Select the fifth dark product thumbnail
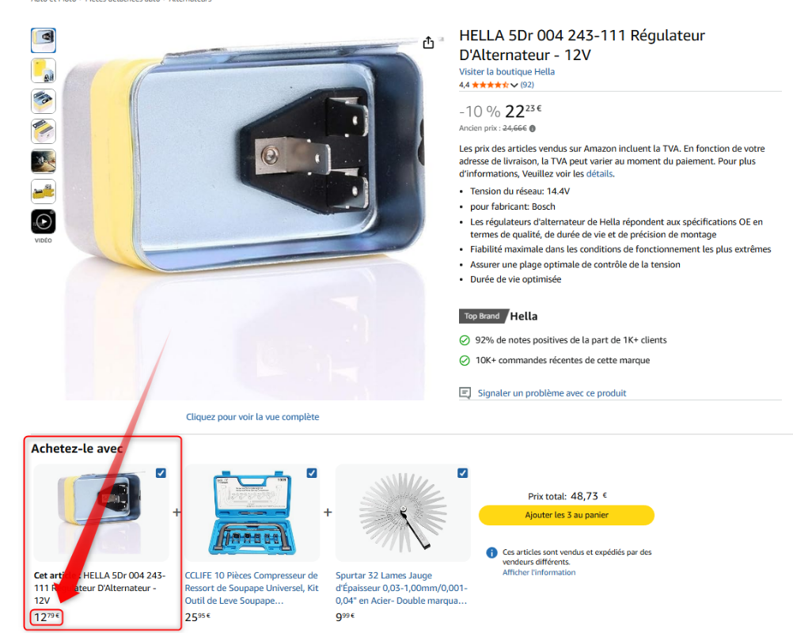This screenshot has width=793, height=633. coord(44,161)
